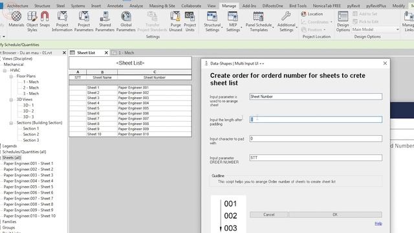
Task: Run Purge Unused
Action: tap(175, 21)
